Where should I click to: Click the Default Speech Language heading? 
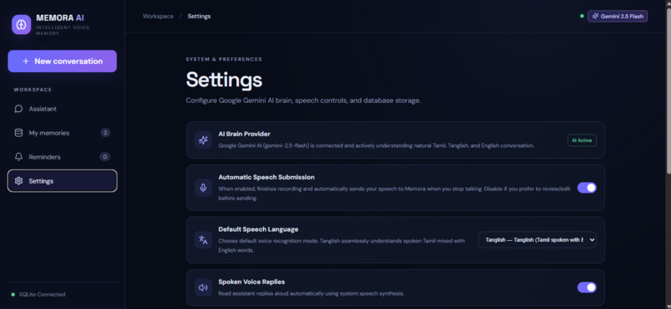[258, 229]
